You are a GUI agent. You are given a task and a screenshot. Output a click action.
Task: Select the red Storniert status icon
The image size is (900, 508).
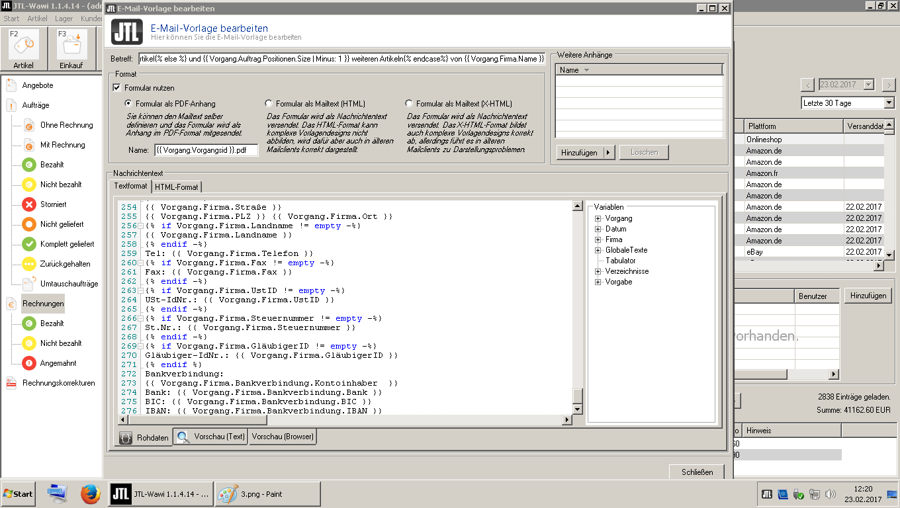pyautogui.click(x=29, y=204)
